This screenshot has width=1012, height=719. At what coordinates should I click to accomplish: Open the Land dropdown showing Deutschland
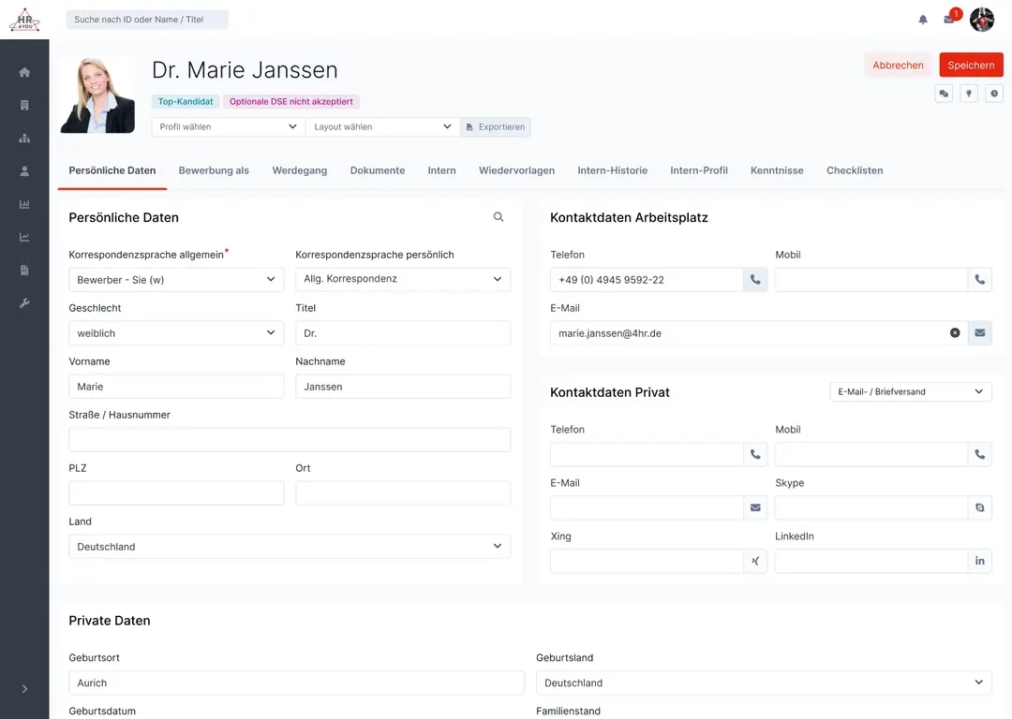coord(290,547)
